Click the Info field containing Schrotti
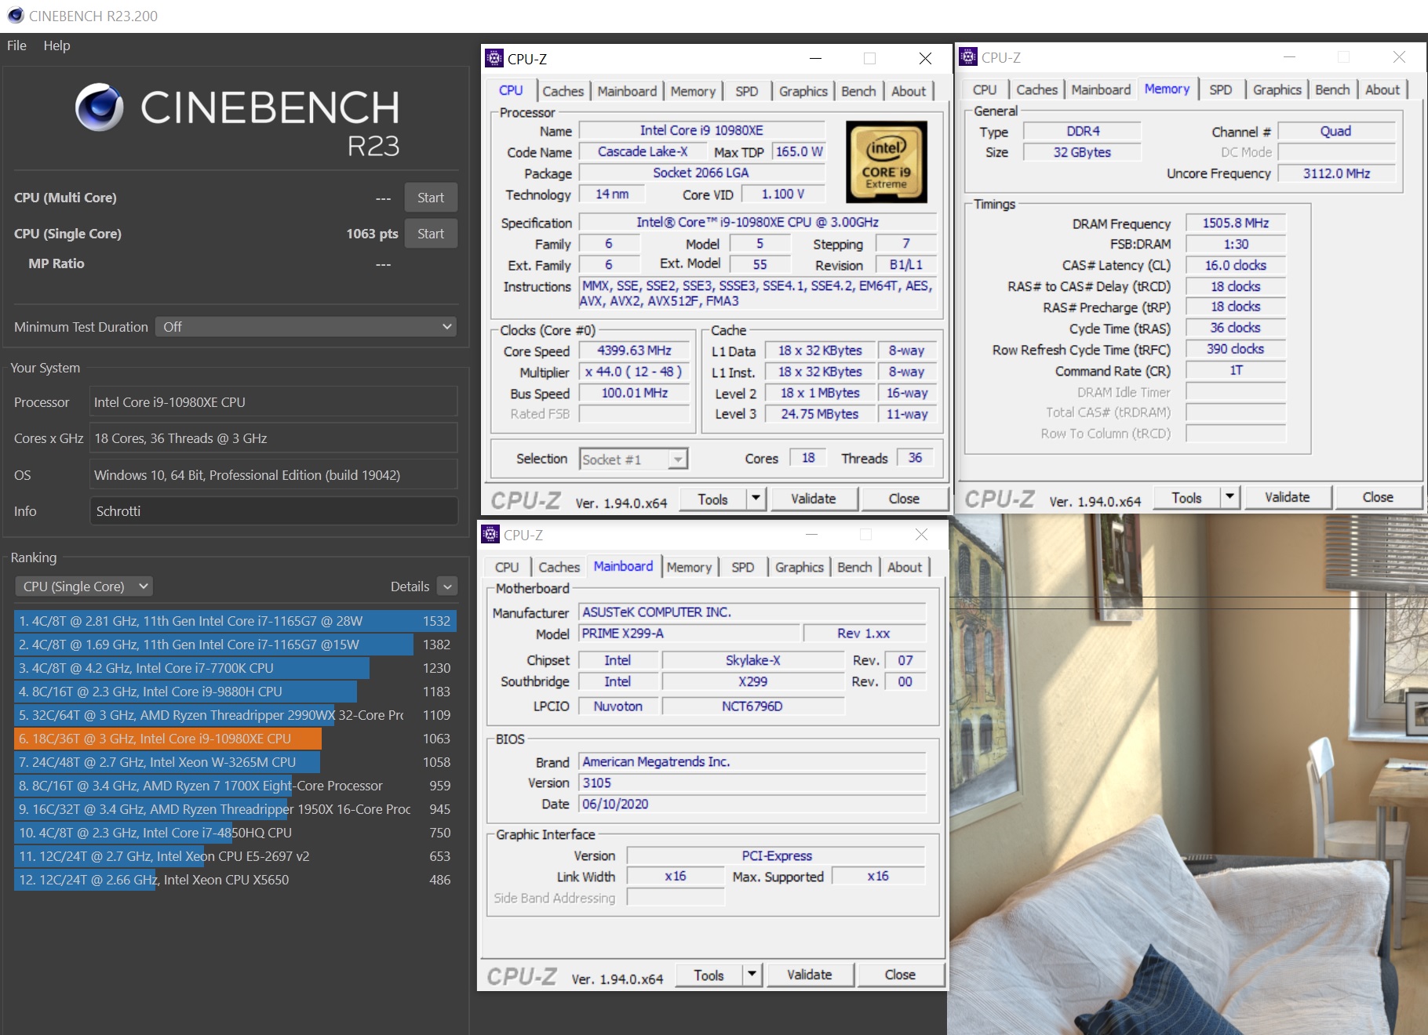 point(274,511)
